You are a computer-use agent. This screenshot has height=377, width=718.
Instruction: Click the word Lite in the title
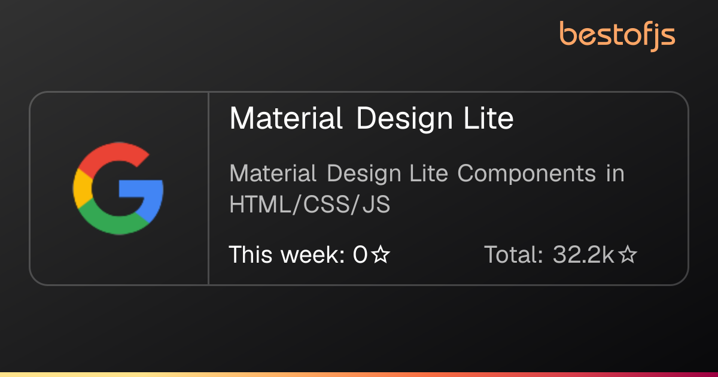click(x=489, y=118)
